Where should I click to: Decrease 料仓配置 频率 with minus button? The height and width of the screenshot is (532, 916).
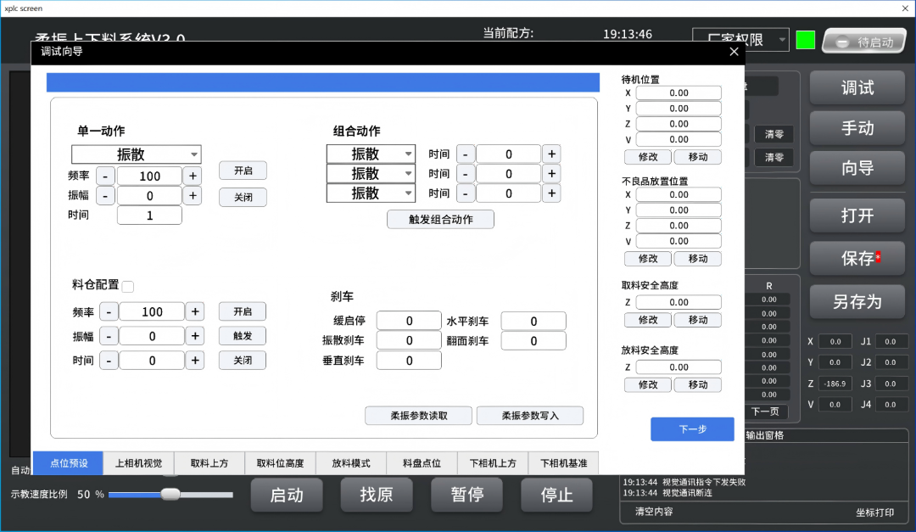tap(109, 311)
